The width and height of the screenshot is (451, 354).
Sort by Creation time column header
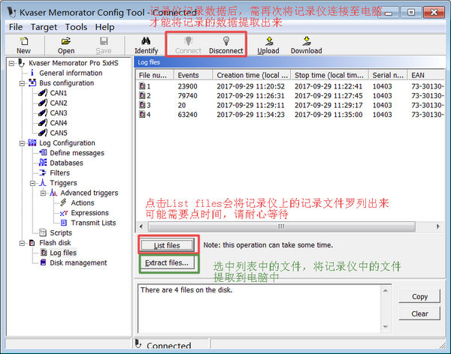(252, 75)
